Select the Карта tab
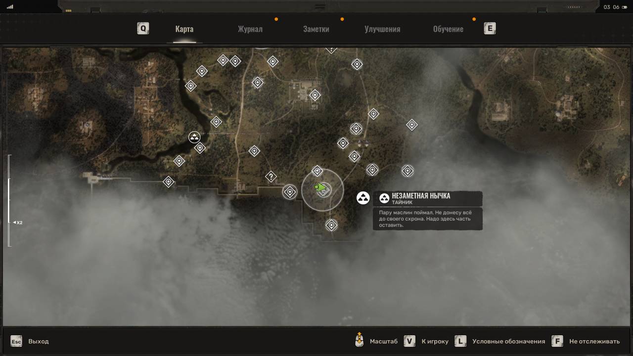This screenshot has height=356, width=633. 184,29
